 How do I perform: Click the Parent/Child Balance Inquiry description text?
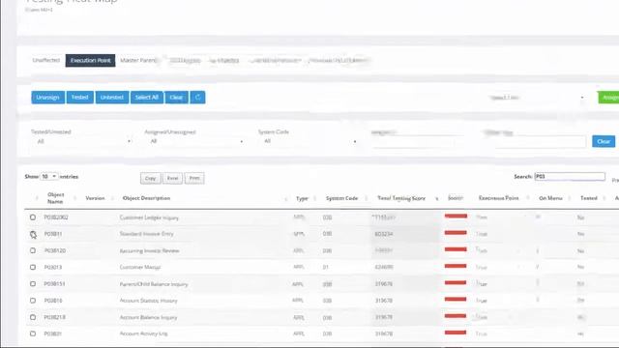tap(154, 284)
